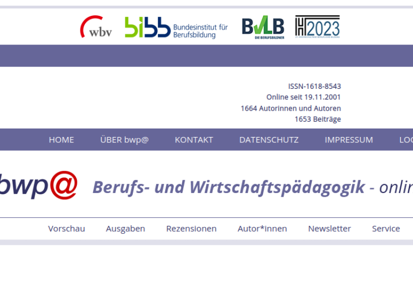Open the HT2023 Hochschultage logo

coord(317,26)
